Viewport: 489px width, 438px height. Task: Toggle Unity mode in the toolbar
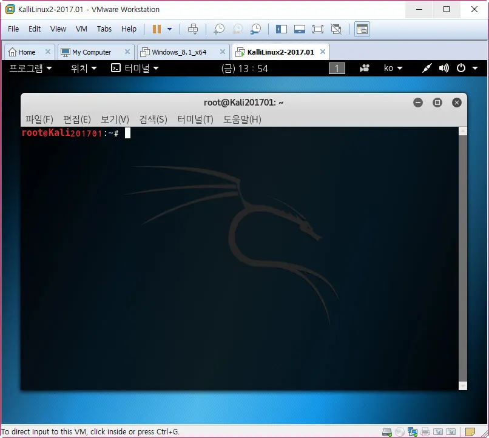(336, 29)
